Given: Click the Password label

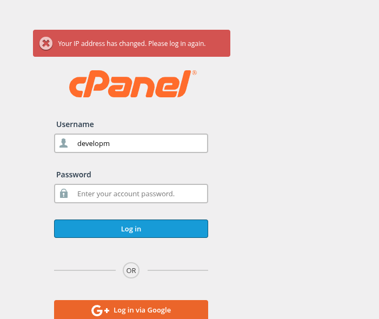Looking at the screenshot, I should click(x=74, y=175).
